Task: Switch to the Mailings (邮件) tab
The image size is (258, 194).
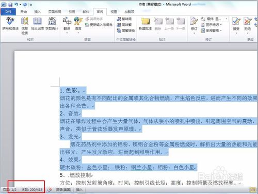Action: point(86,12)
